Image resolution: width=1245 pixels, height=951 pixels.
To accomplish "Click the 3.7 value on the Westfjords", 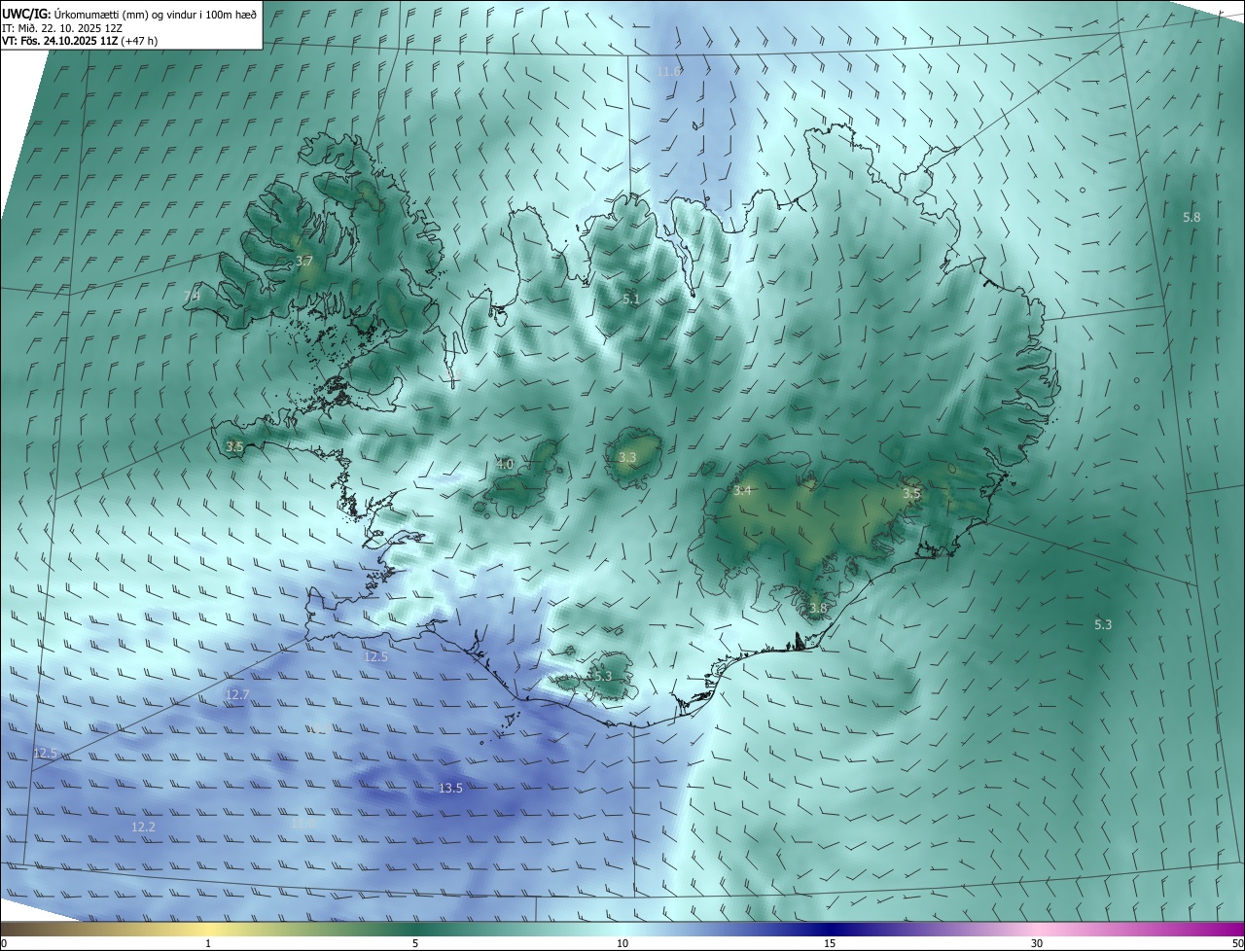I will [x=303, y=262].
